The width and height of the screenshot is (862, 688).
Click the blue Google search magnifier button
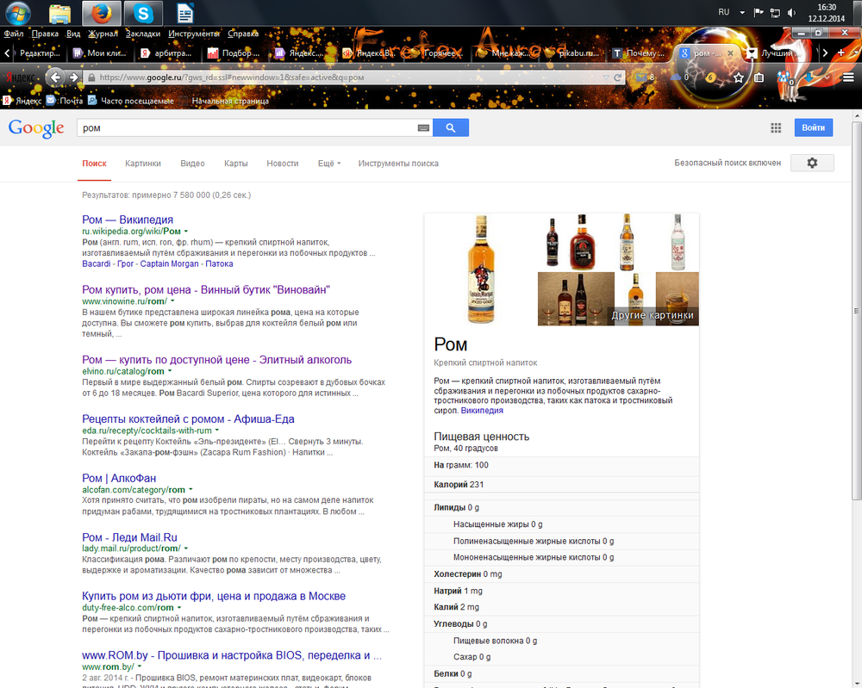450,127
